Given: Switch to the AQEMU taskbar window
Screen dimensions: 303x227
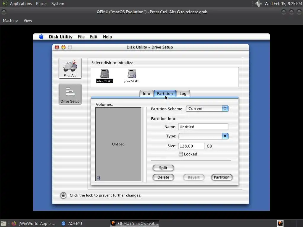Looking at the screenshot, I should [x=72, y=223].
